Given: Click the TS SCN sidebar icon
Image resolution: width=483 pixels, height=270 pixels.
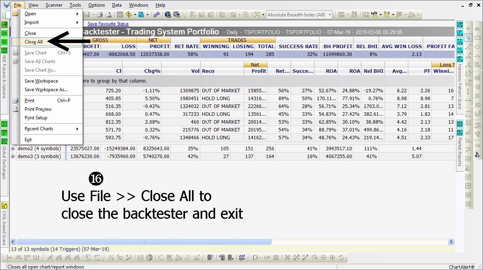Looking at the screenshot, I should 460,50.
